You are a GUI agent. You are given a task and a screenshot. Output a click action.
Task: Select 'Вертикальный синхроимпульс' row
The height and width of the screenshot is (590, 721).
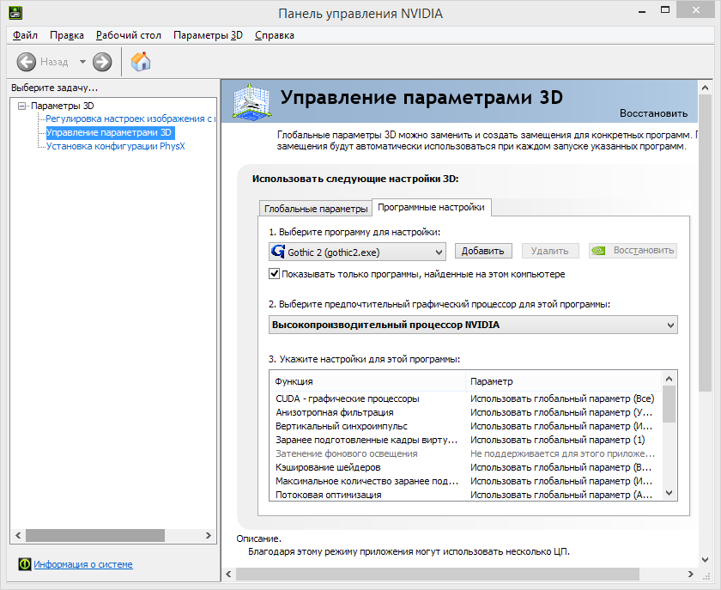[466, 426]
